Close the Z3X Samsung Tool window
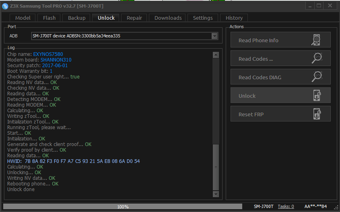The height and width of the screenshot is (212, 340). click(x=330, y=6)
